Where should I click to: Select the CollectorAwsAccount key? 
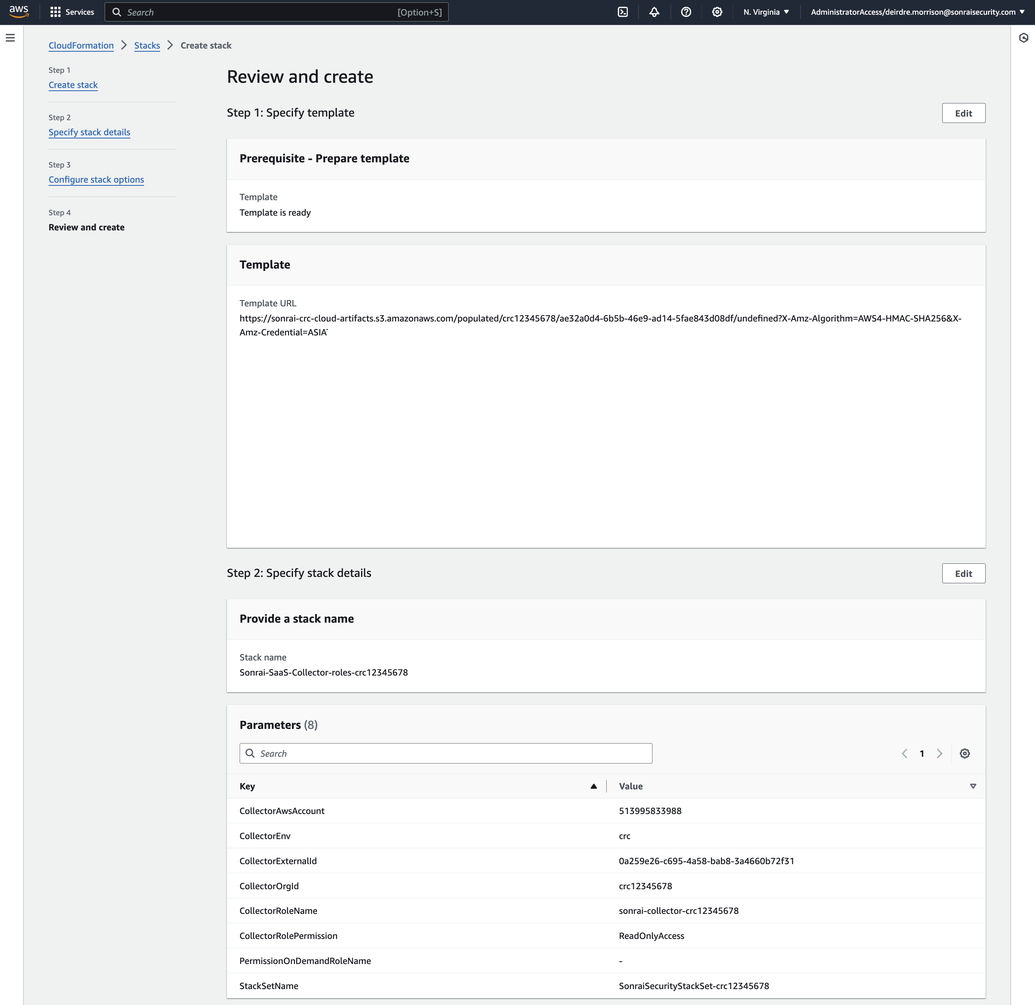tap(282, 811)
